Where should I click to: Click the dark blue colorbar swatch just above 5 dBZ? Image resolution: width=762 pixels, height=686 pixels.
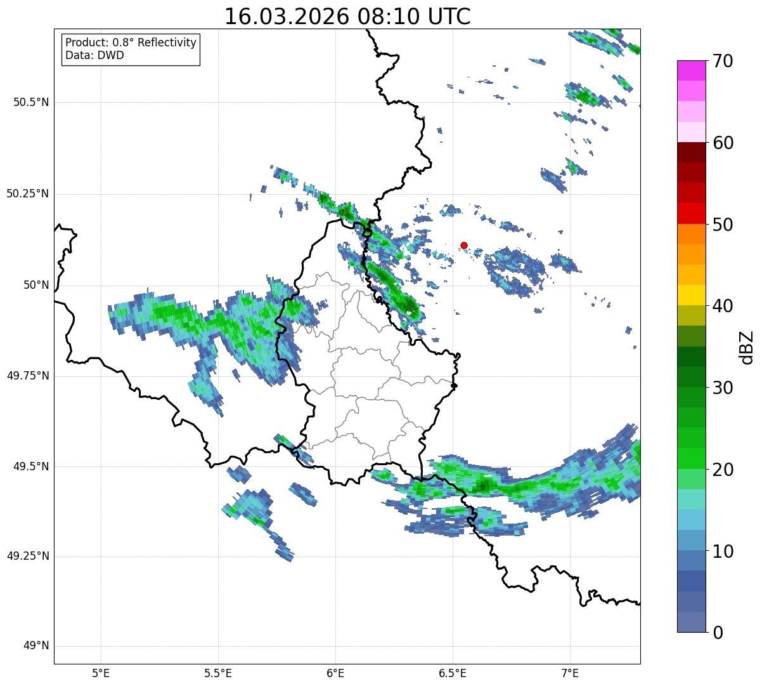pos(692,581)
